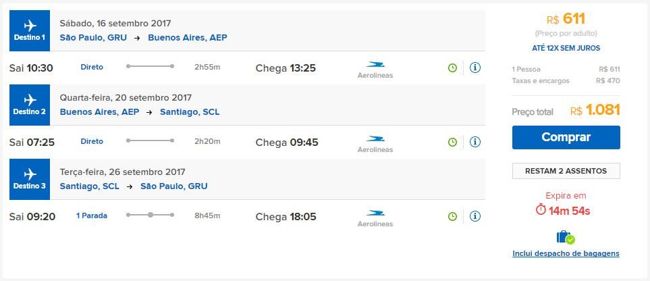Click the 1 Parada stop label
650x281 pixels.
point(92,216)
